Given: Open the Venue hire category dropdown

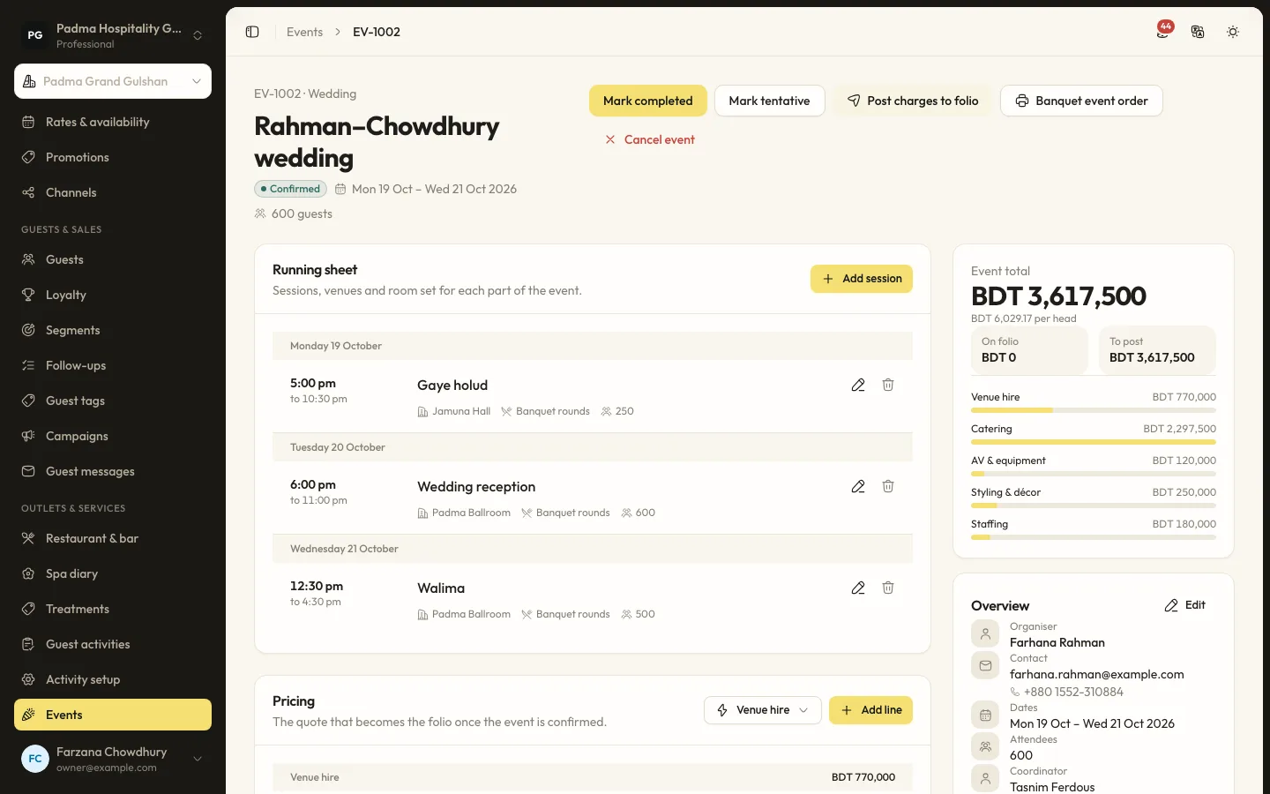Looking at the screenshot, I should [x=763, y=710].
